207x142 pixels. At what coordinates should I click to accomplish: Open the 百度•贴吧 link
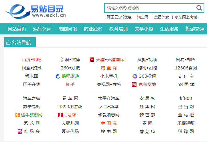[x=32, y=59]
